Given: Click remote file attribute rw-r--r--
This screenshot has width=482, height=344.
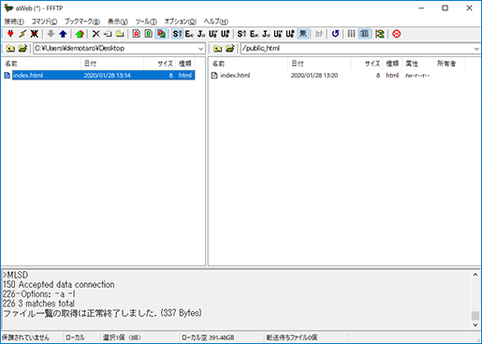Looking at the screenshot, I should (417, 76).
